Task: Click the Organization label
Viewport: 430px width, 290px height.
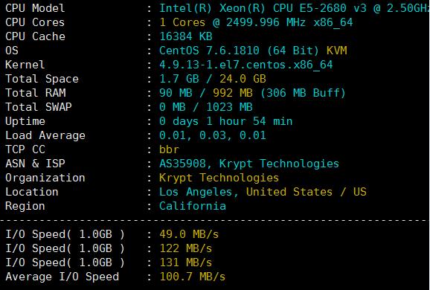Action: pyautogui.click(x=45, y=178)
